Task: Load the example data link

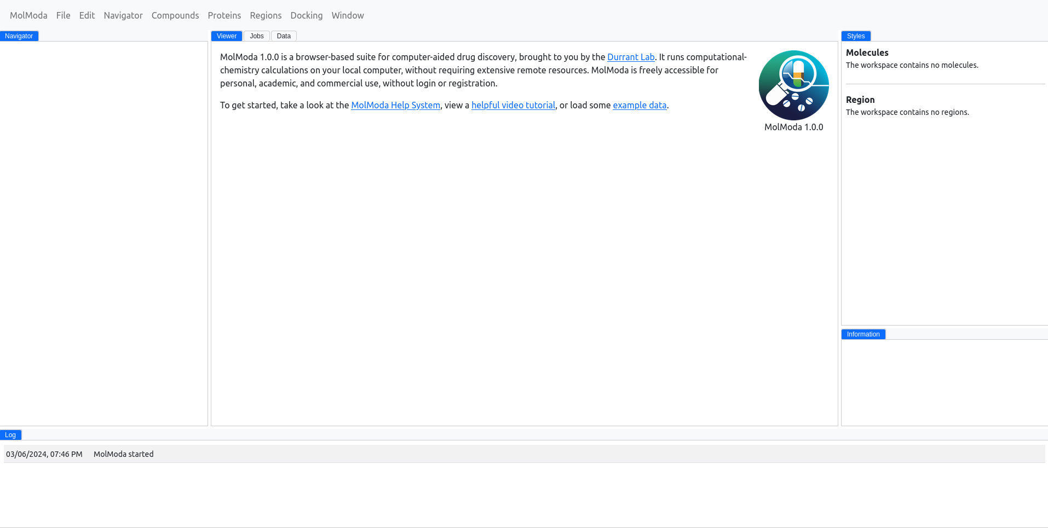Action: pos(640,105)
